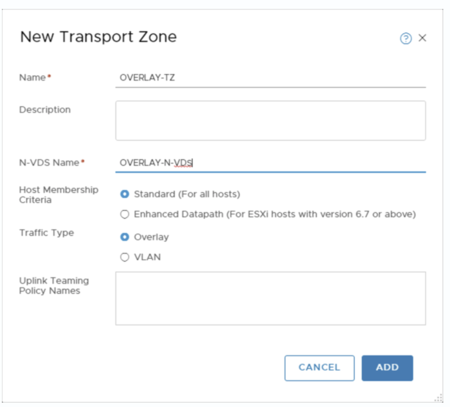Click the N-VDS Name input field
This screenshot has height=407, width=450.
coord(270,163)
